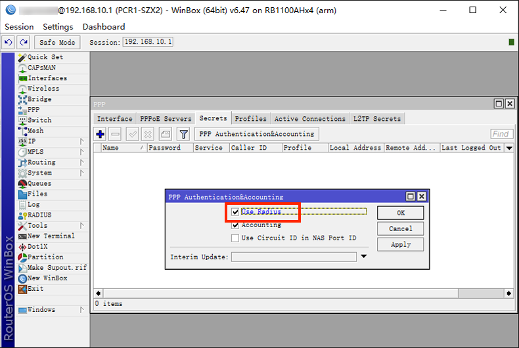Image resolution: width=519 pixels, height=348 pixels.
Task: Select the Secrets tab
Action: click(x=213, y=118)
